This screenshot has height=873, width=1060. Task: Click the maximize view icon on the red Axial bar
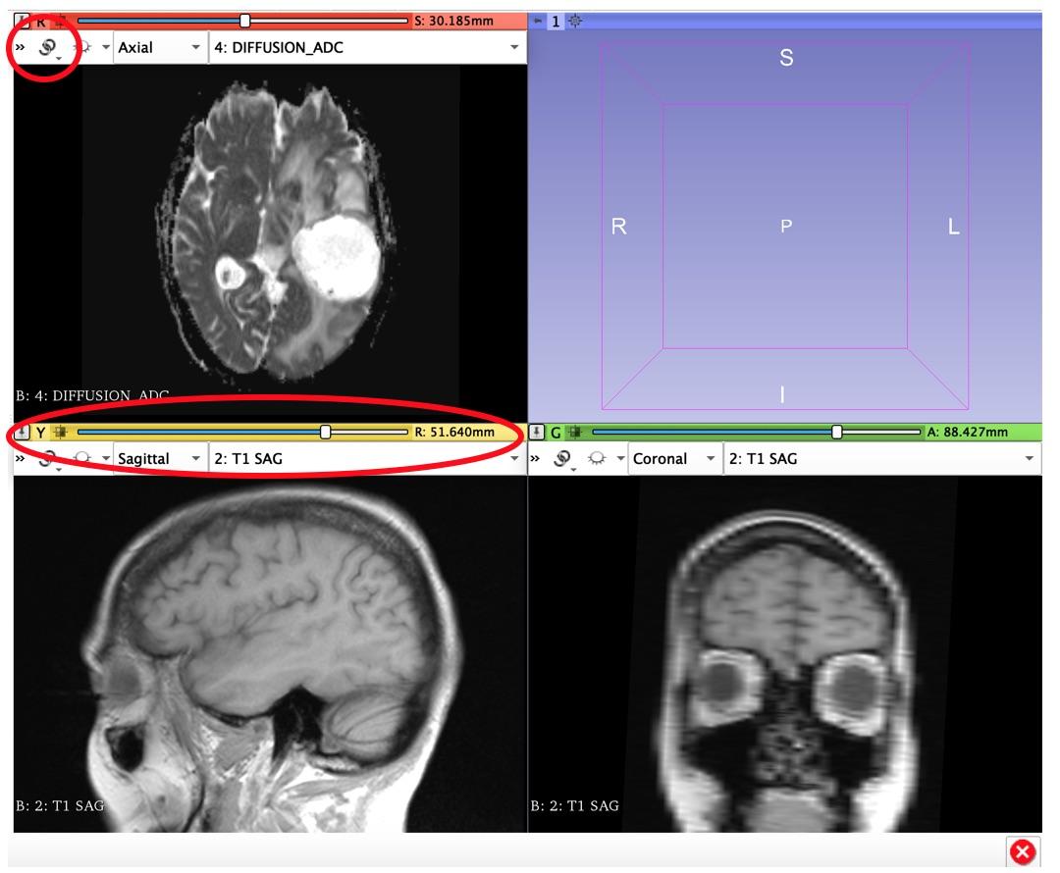tap(62, 19)
